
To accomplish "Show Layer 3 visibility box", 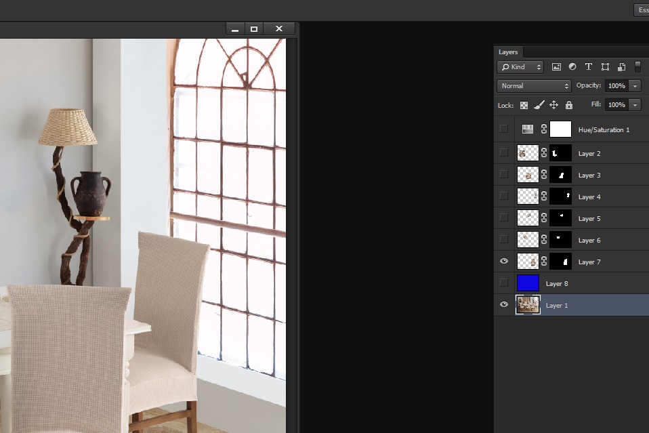I will click(504, 174).
